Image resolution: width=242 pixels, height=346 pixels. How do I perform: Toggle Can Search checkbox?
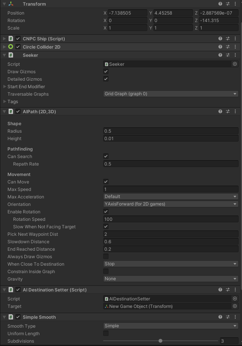pos(106,156)
